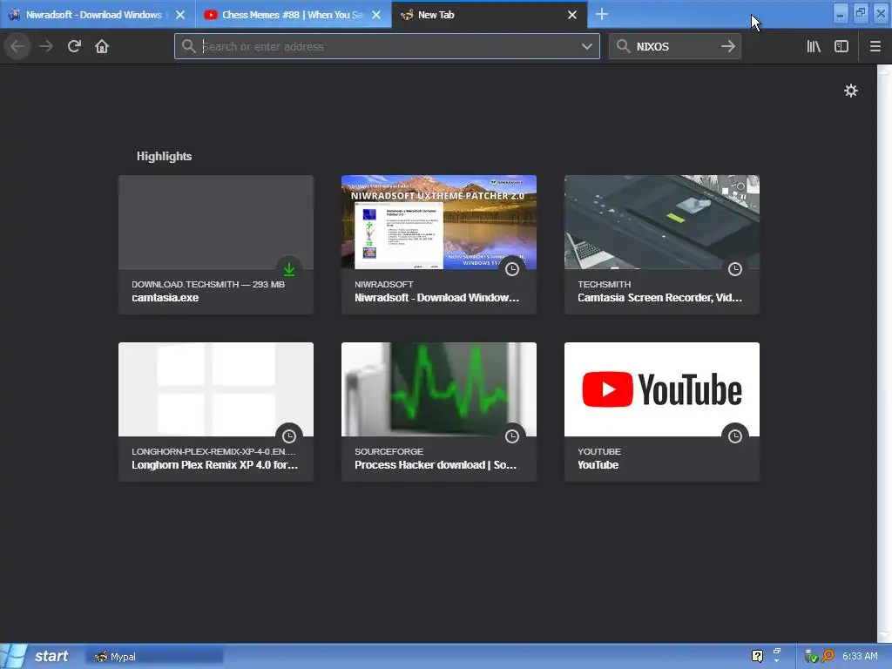Viewport: 892px width, 669px height.
Task: Click the 'Process Hacker download | So...' title
Action: [x=436, y=465]
